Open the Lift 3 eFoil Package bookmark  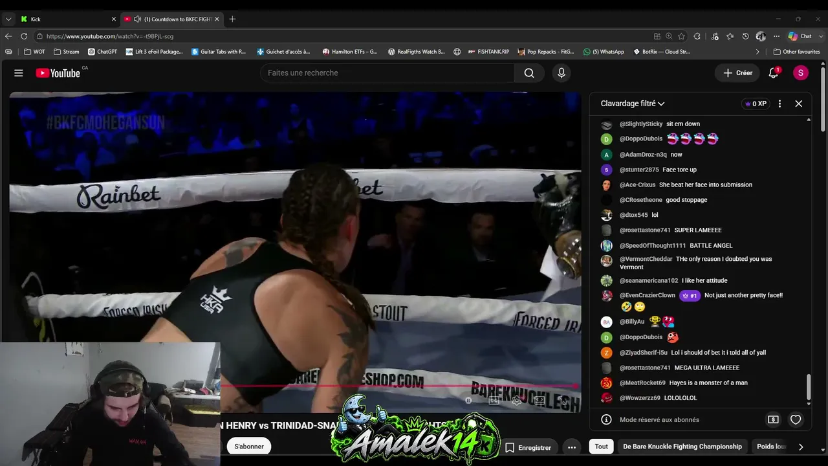(x=155, y=52)
